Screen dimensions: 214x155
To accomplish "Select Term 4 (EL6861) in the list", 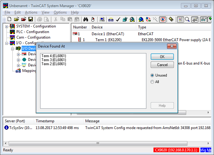I will pyautogui.click(x=54, y=56).
